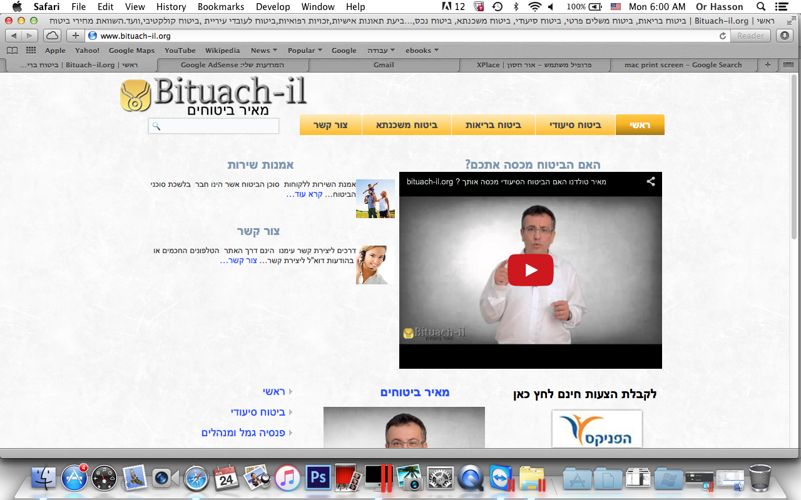Click the ביטוח סיעודי sidebar link
The image size is (801, 500).
[x=258, y=412]
